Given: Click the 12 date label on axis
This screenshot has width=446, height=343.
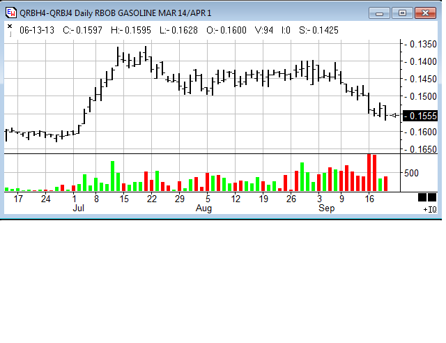Looking at the screenshot, I should [236, 199].
